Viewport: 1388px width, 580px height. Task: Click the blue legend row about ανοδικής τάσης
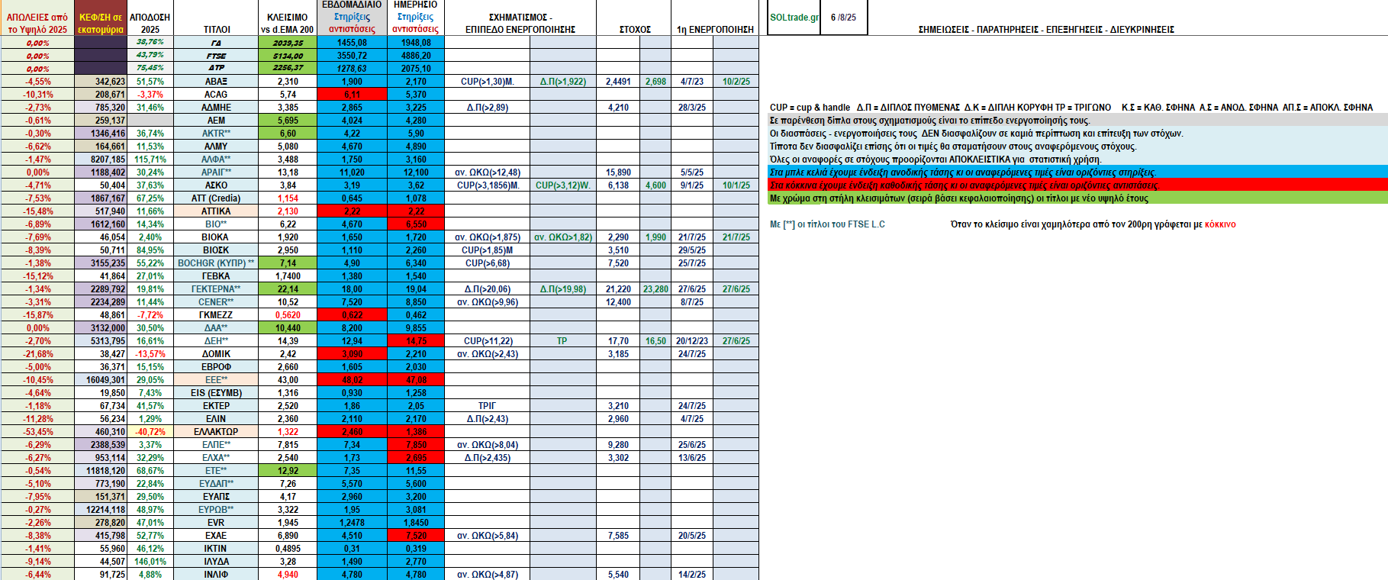(1077, 172)
